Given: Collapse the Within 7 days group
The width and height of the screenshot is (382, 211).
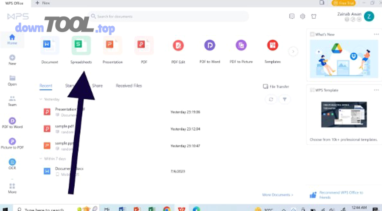Looking at the screenshot, I should pos(41,159).
